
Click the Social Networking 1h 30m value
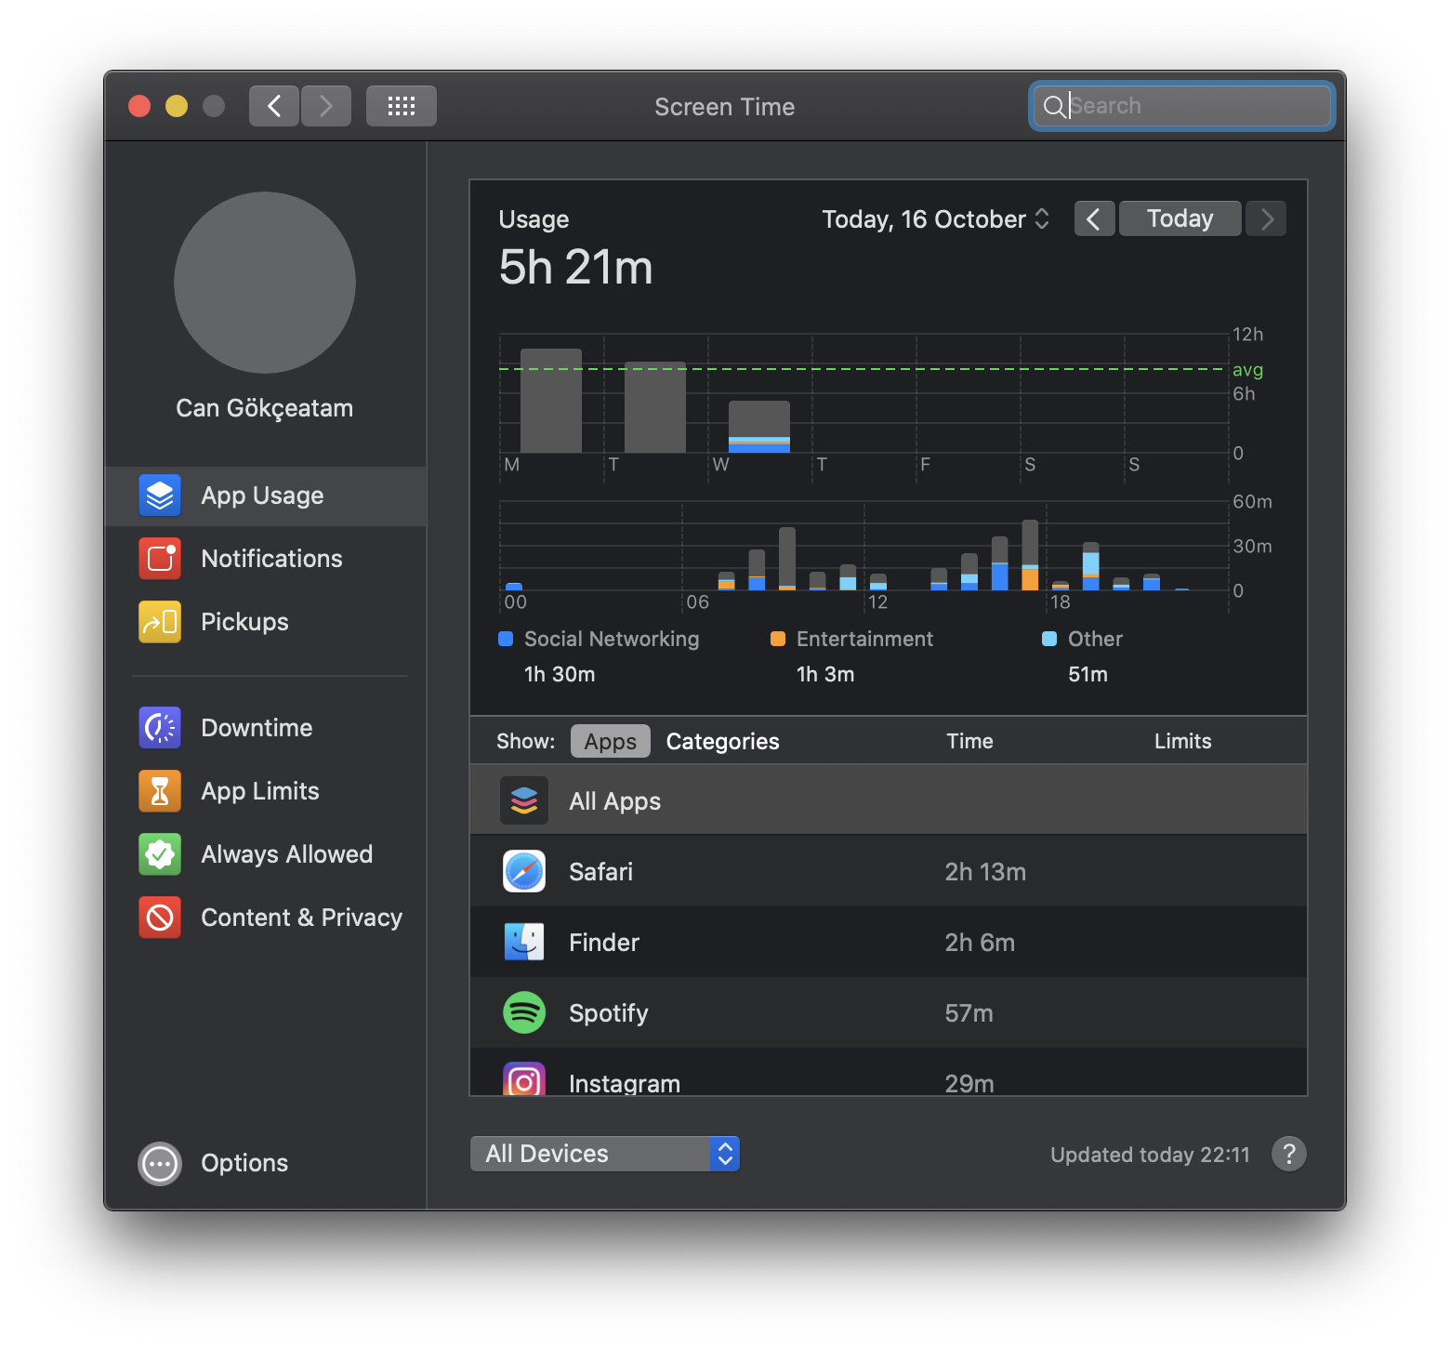pos(560,674)
